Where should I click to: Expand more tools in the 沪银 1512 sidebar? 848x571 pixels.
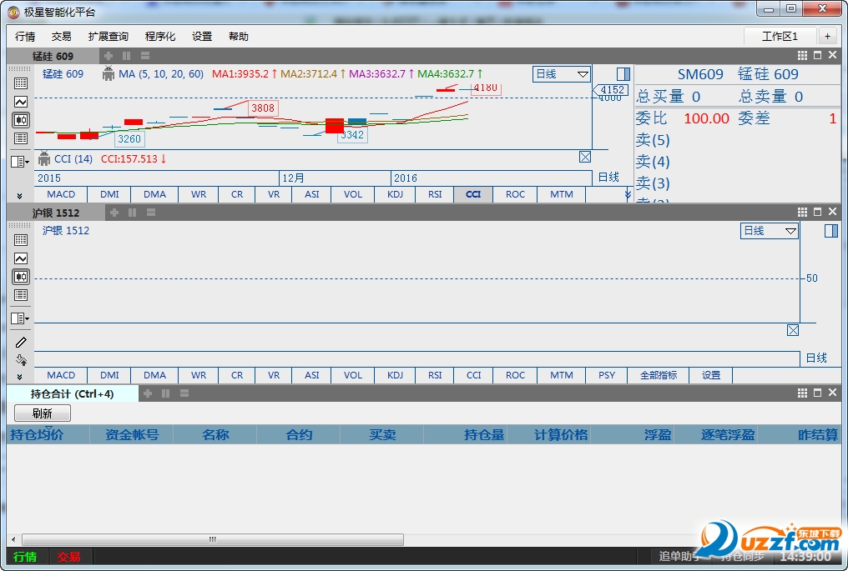click(x=19, y=377)
